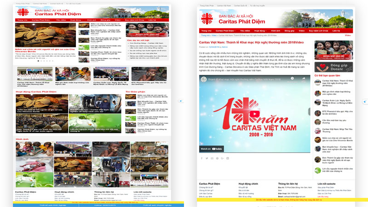Click the Video breadcrumb link on the right page
The image size is (368, 207).
[x=214, y=35]
